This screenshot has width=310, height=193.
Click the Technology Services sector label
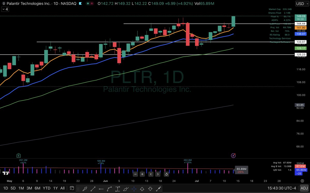tap(280, 38)
